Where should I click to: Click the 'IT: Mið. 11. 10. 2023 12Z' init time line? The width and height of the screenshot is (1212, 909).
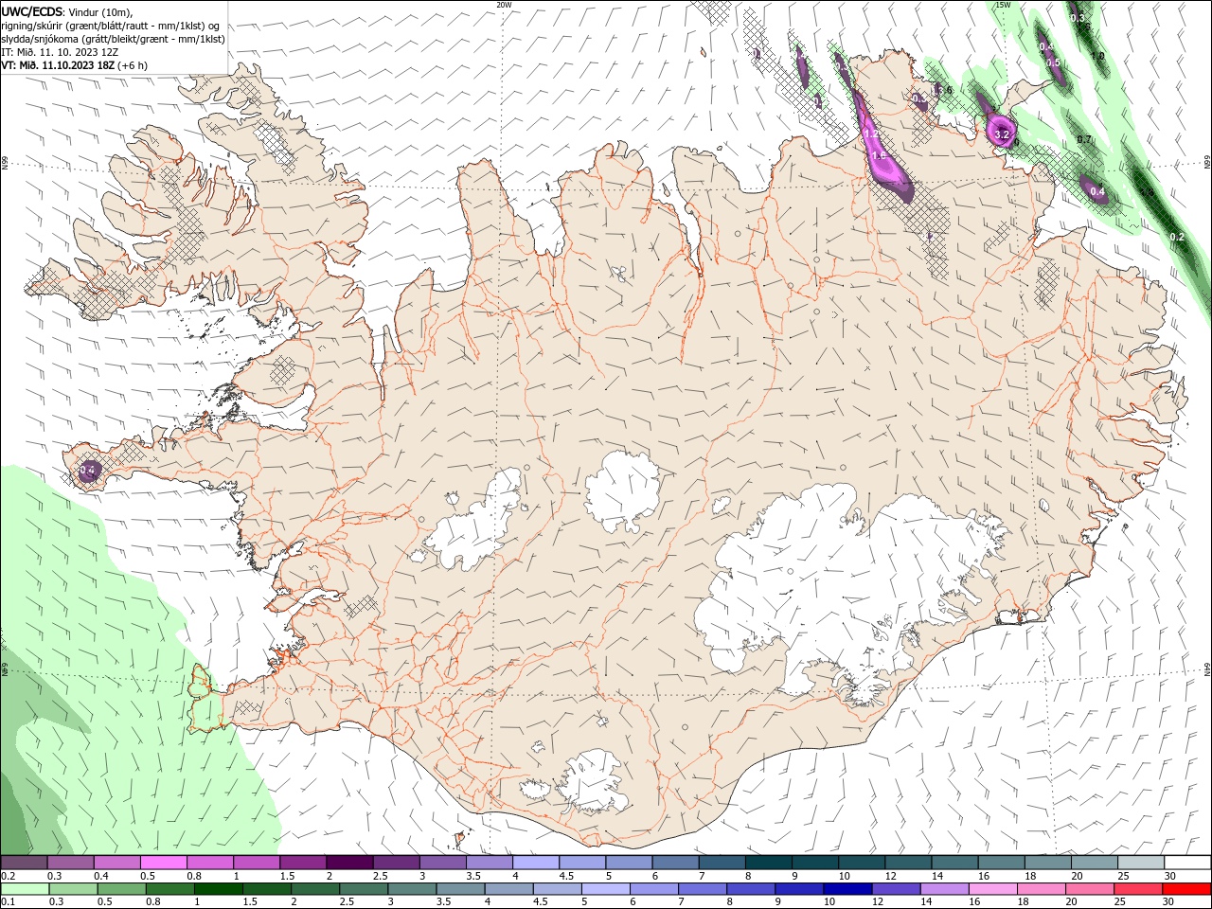[x=61, y=52]
